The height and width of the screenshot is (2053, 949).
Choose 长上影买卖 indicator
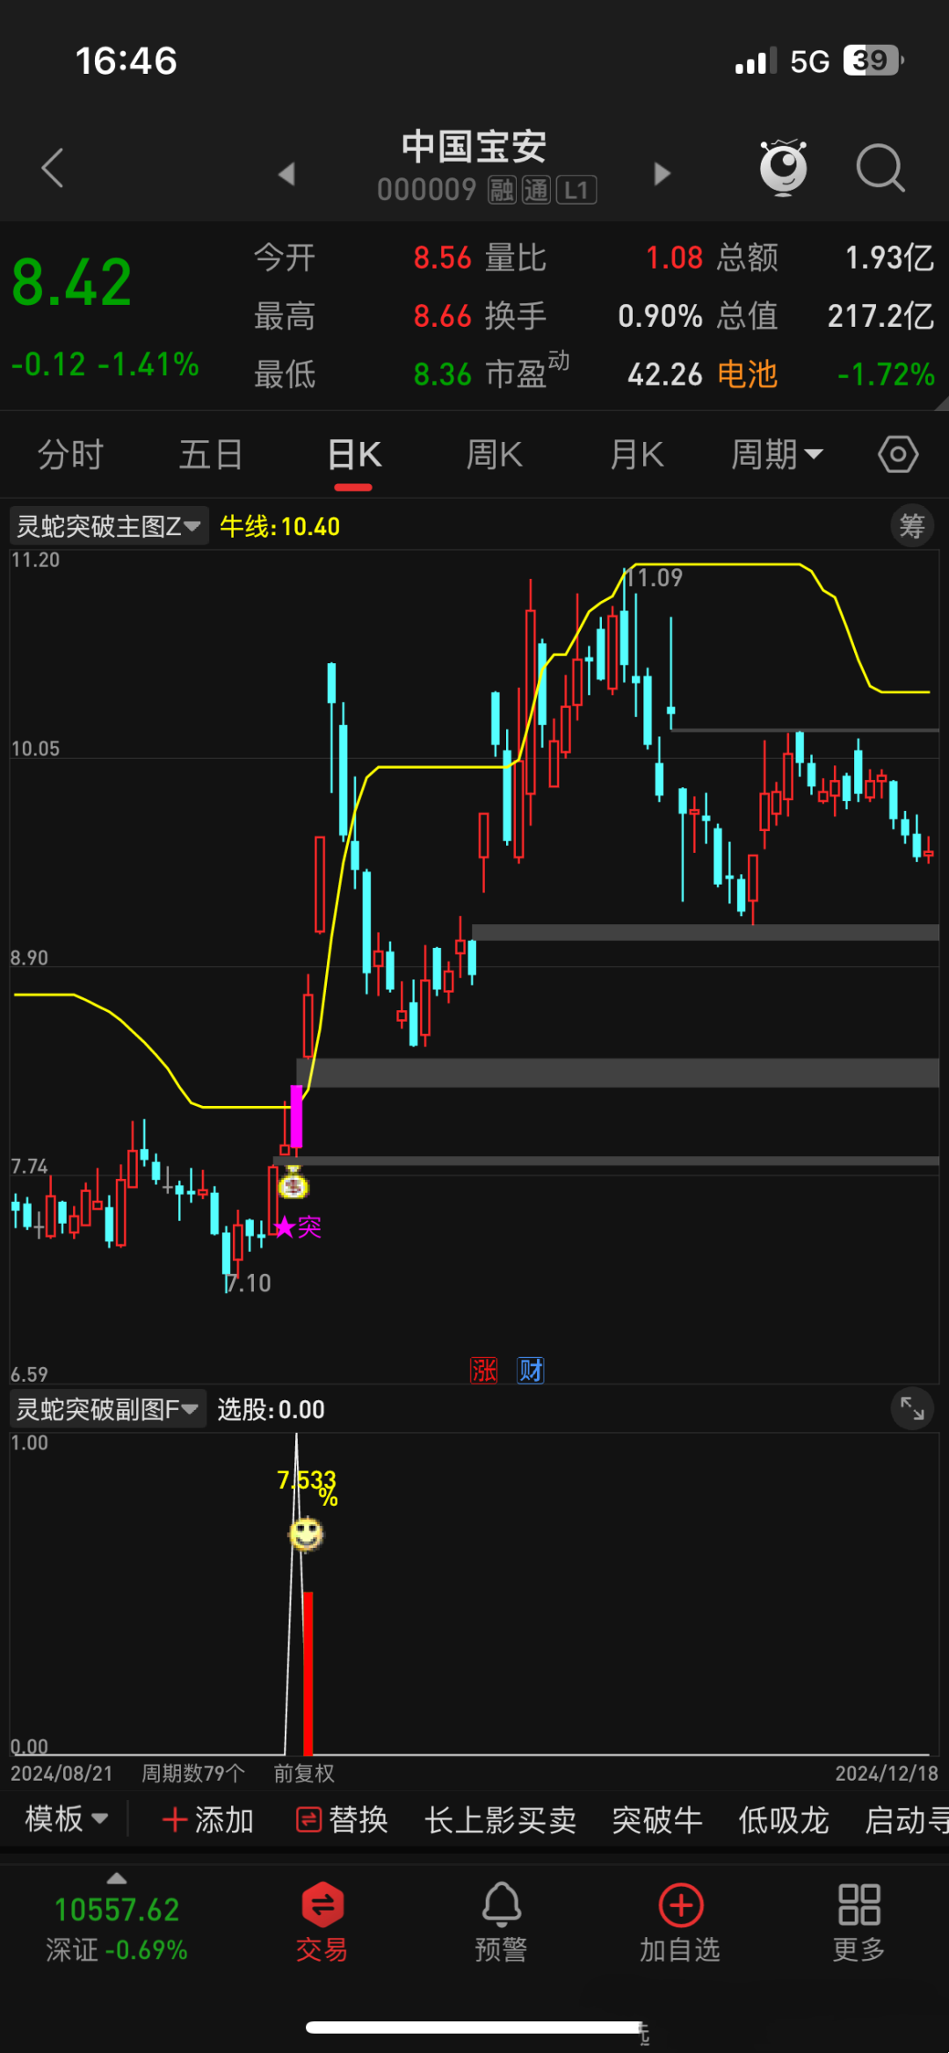point(501,1819)
